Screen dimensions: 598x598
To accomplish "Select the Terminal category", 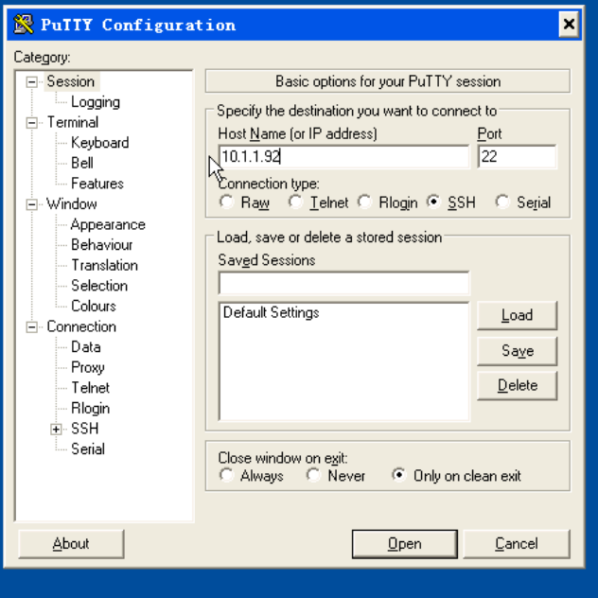I will (73, 122).
